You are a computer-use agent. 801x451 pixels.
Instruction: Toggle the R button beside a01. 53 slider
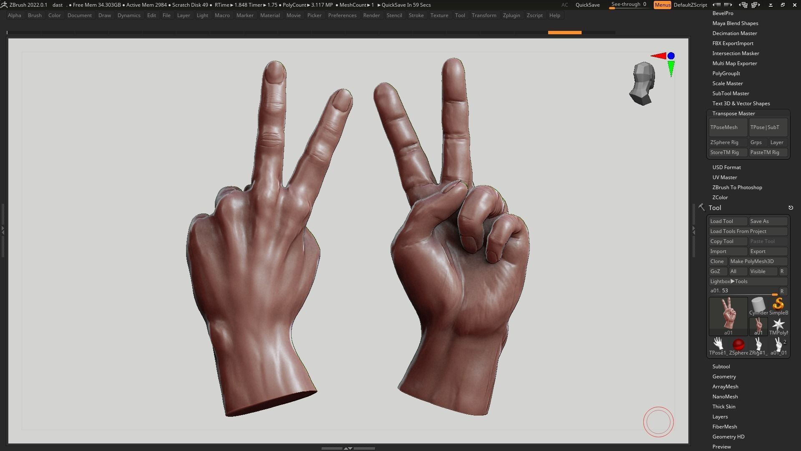(x=783, y=291)
